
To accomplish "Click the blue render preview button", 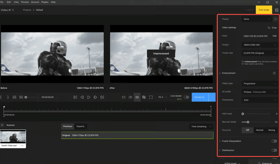I will point(200,97).
